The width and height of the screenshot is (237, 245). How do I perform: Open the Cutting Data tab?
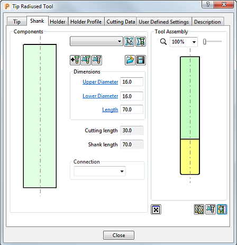[121, 22]
